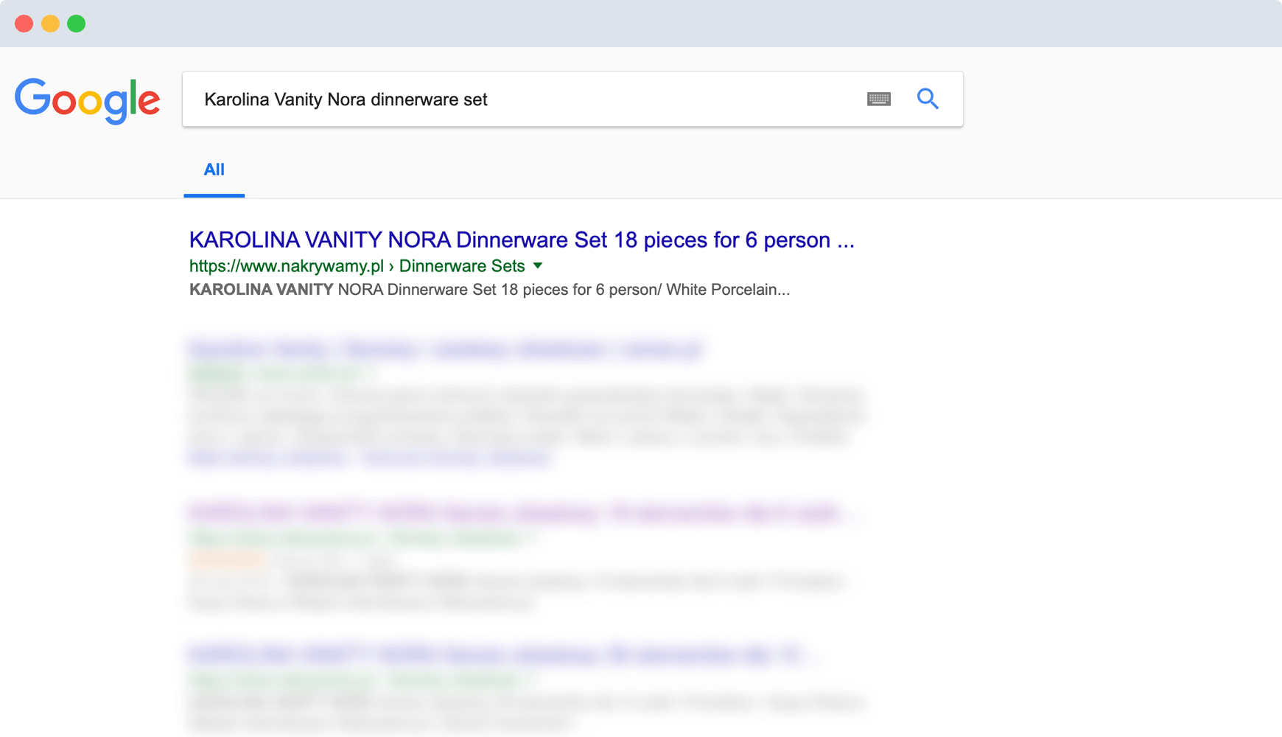Click the blurred green URL of second result
1282x737 pixels.
tap(280, 374)
